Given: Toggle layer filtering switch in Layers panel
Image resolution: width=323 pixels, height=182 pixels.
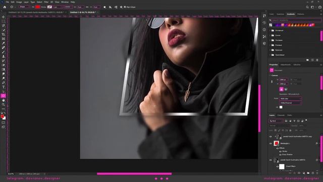Looking at the screenshot, I should coord(306,120).
